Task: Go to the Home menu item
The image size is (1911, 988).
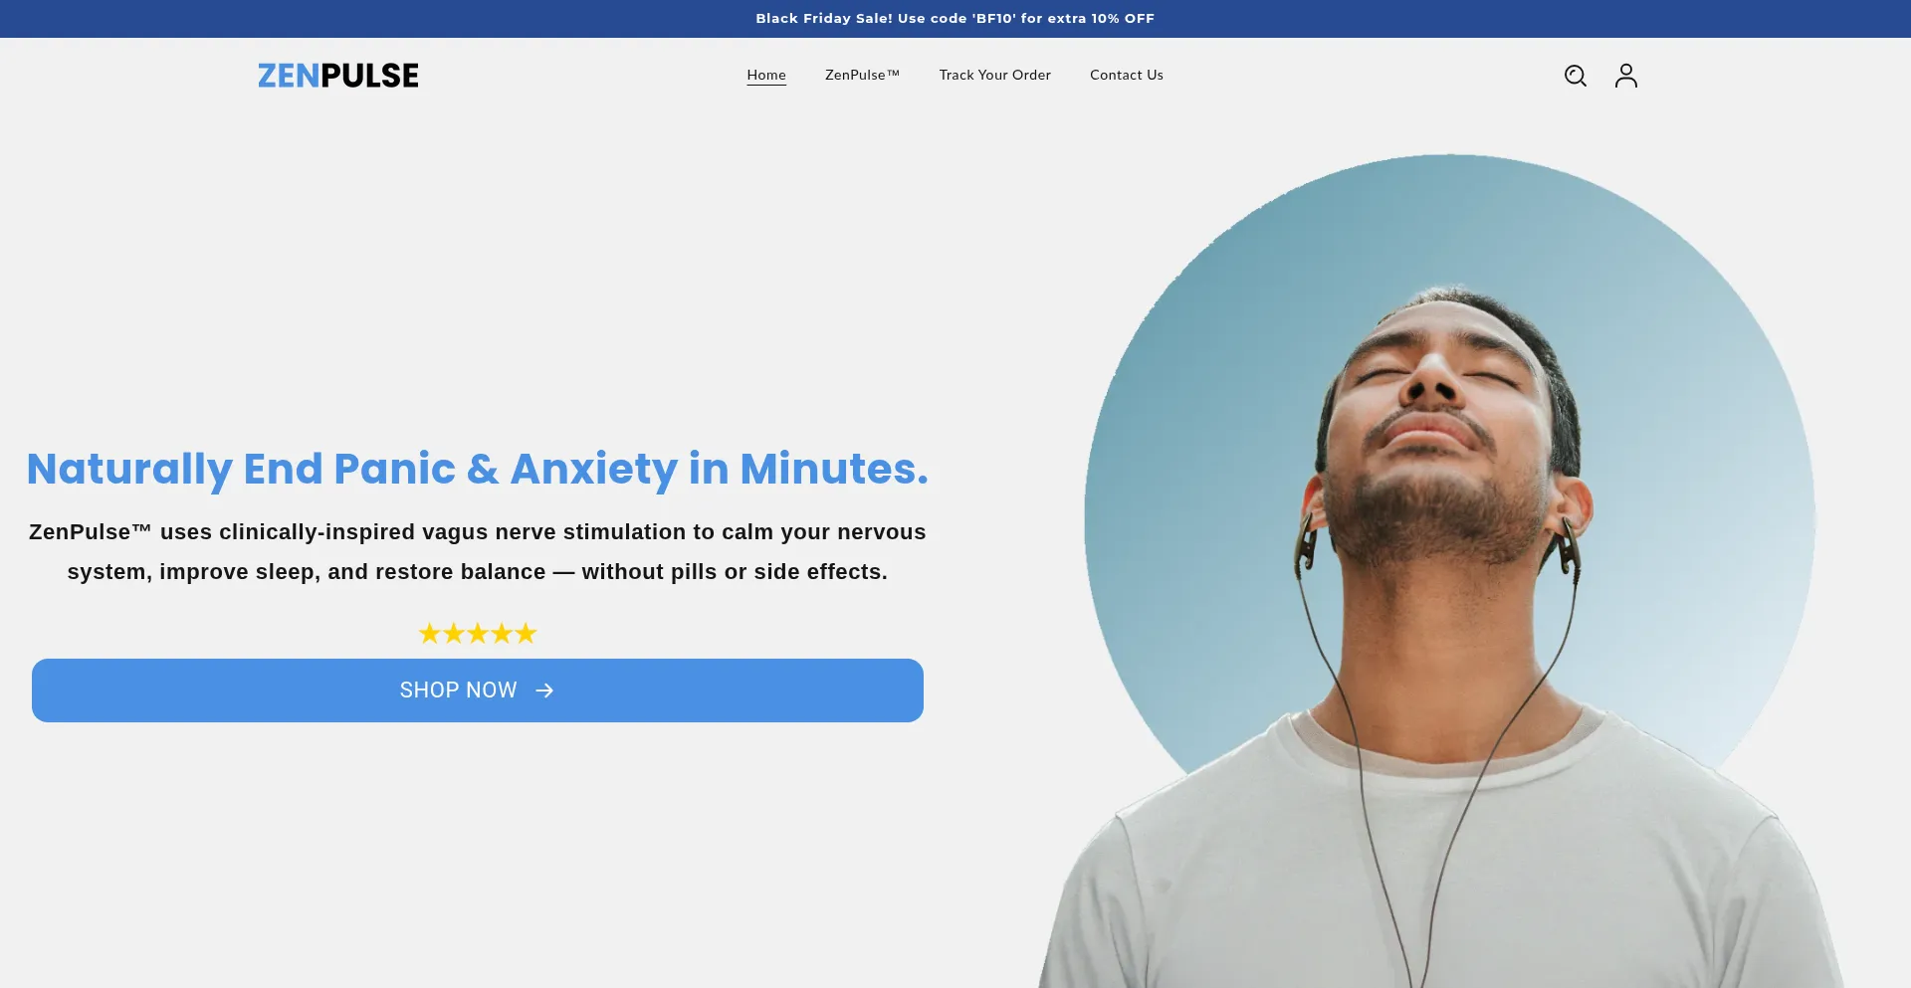Action: tap(766, 75)
